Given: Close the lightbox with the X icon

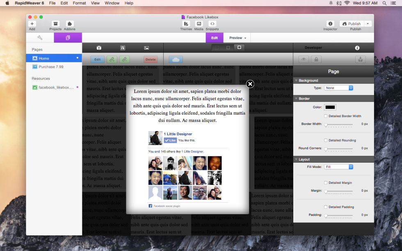Looking at the screenshot, I should 250,84.
